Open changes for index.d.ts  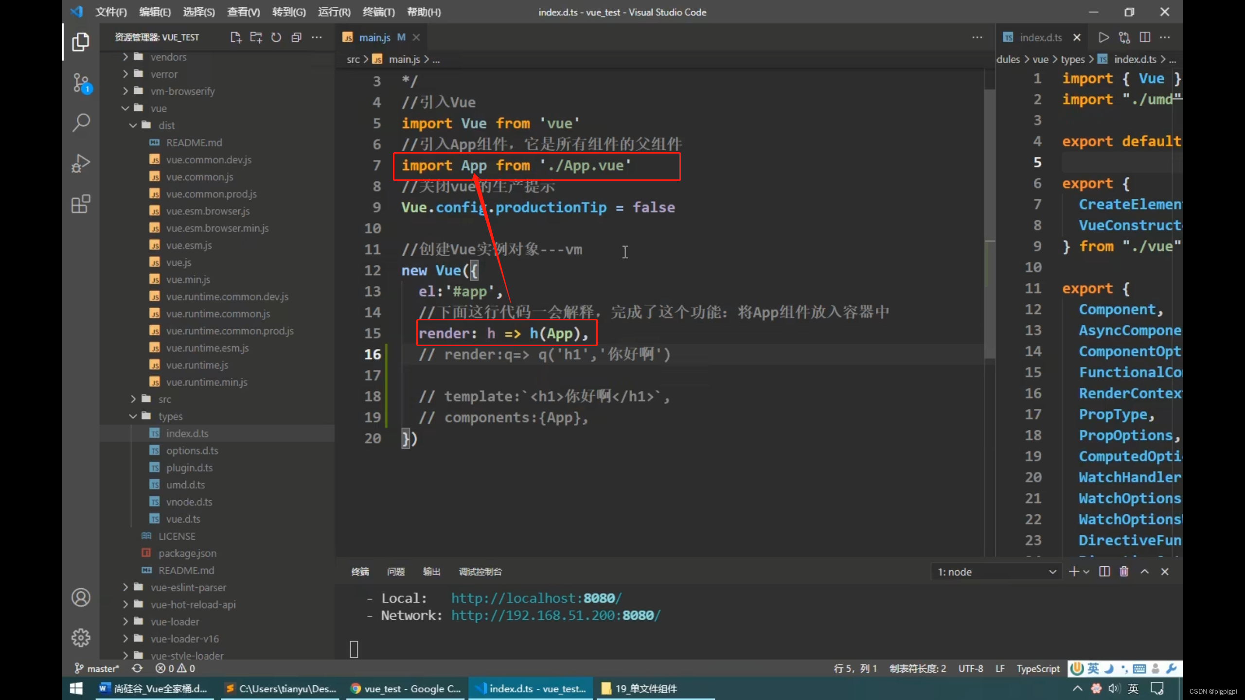[1124, 37]
